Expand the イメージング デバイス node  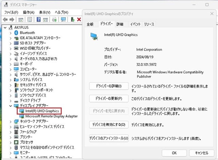pyautogui.click(x=11, y=54)
